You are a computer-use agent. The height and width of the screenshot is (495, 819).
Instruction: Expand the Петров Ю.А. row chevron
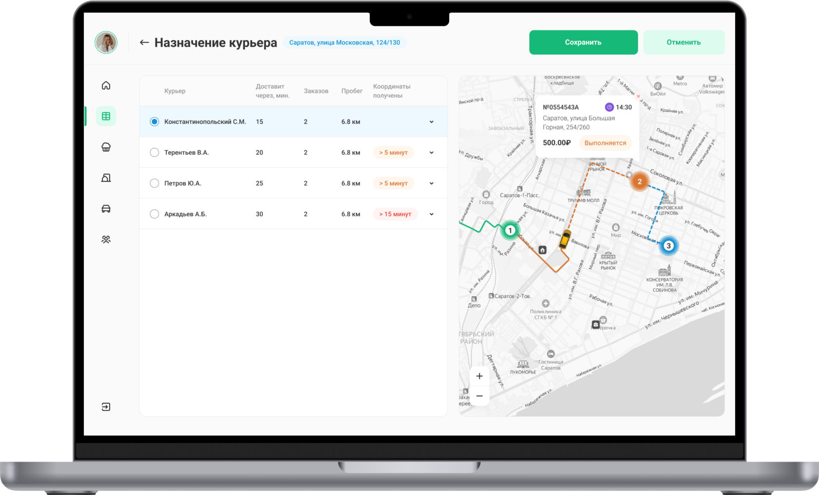point(431,183)
